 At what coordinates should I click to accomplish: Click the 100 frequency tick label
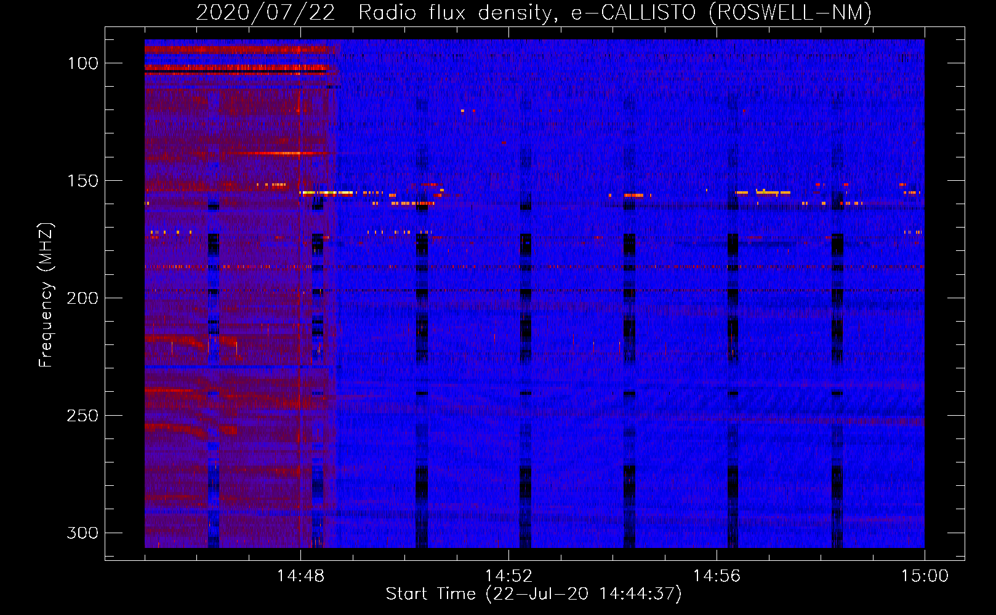[x=82, y=63]
